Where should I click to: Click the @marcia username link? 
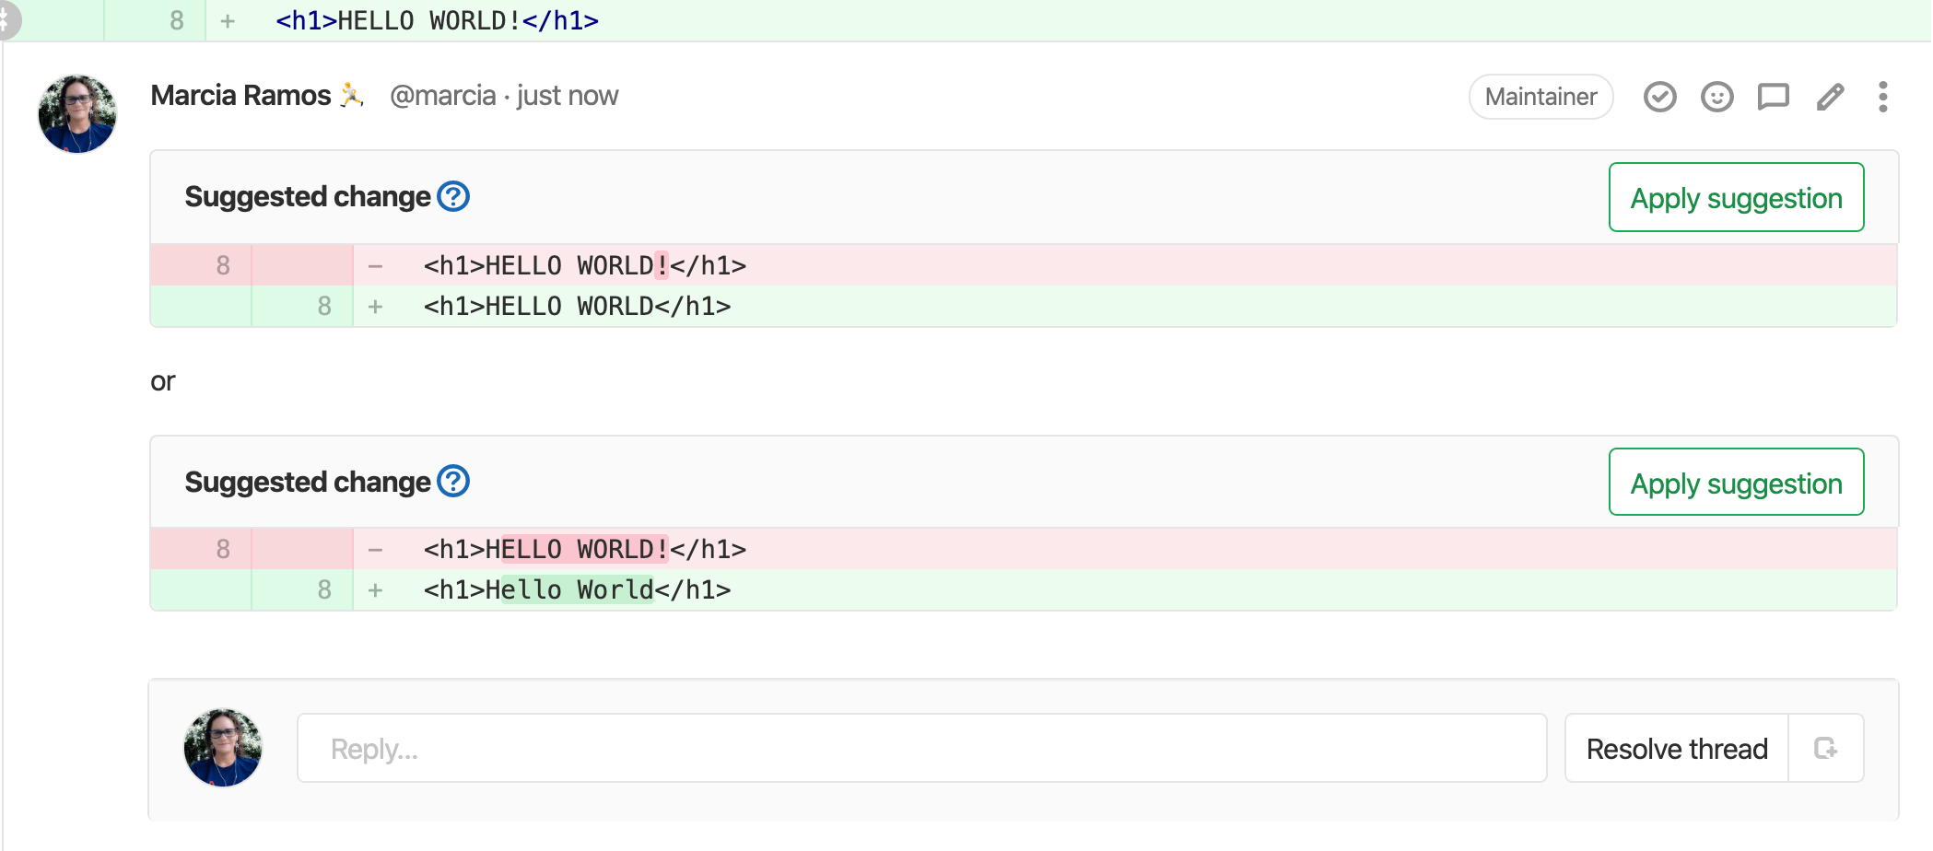click(442, 96)
